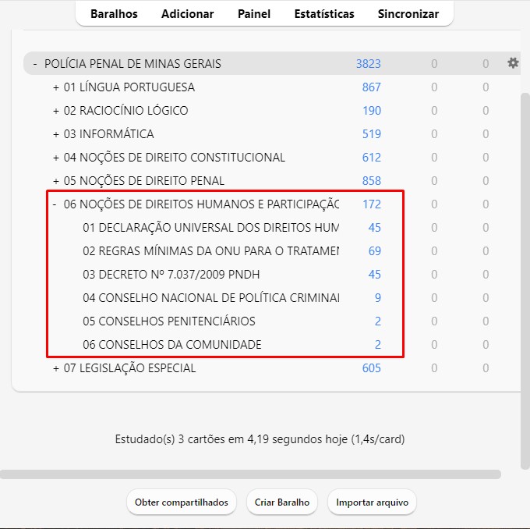
Task: Click new-card count 3823
Action: pyautogui.click(x=369, y=64)
